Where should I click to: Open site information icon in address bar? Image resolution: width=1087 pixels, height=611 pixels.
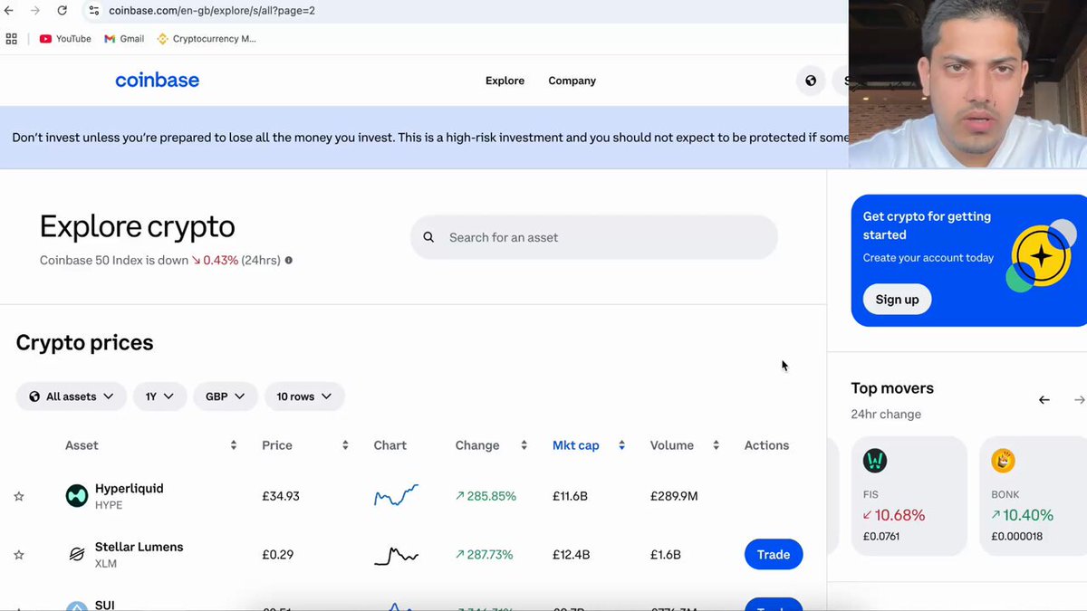coord(93,11)
